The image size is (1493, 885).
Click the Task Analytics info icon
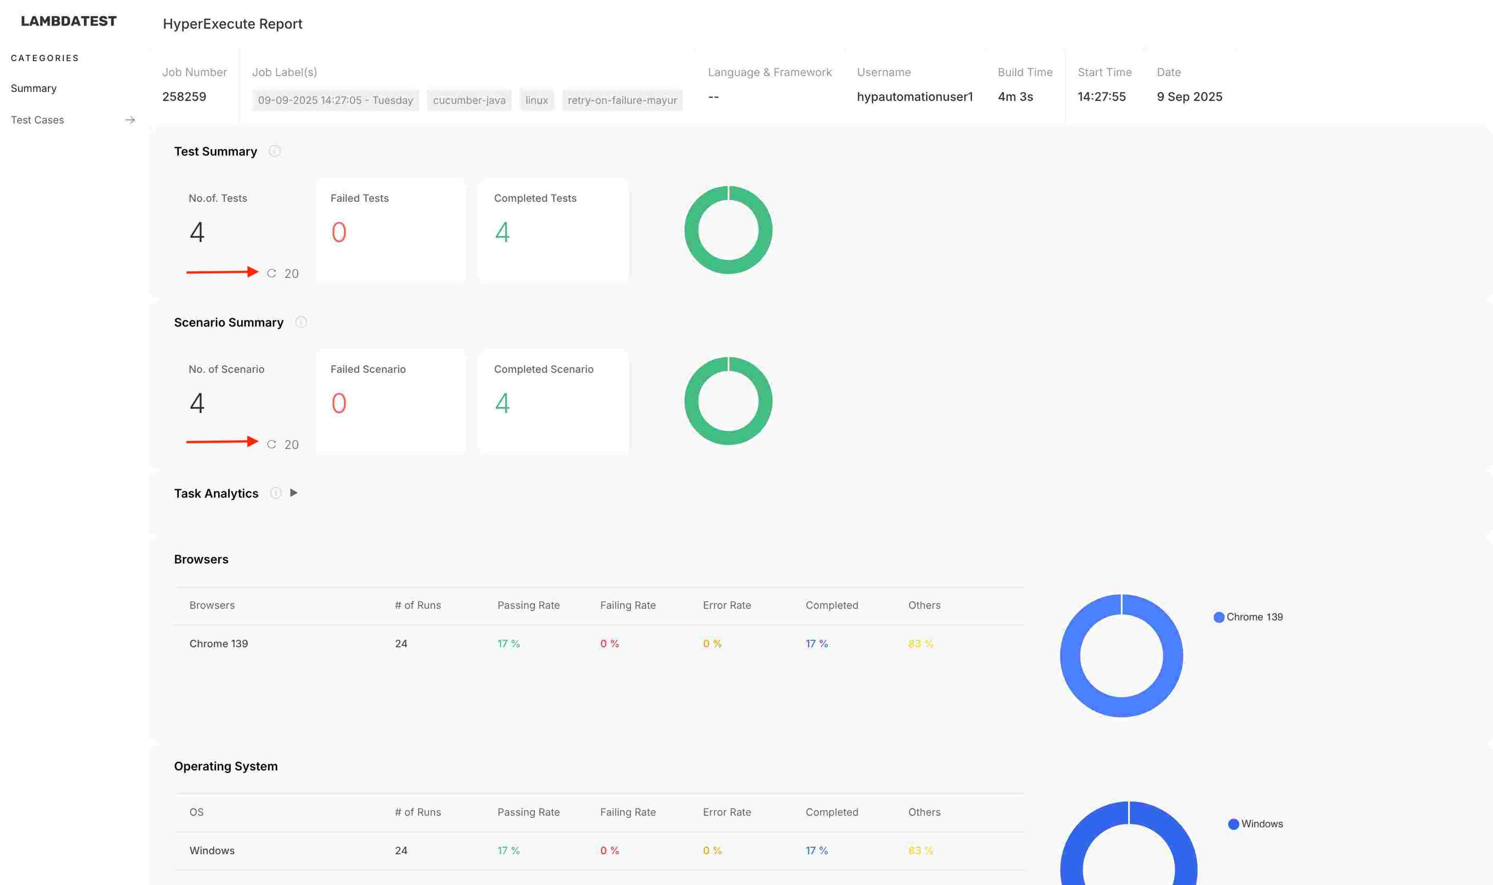[x=275, y=493]
